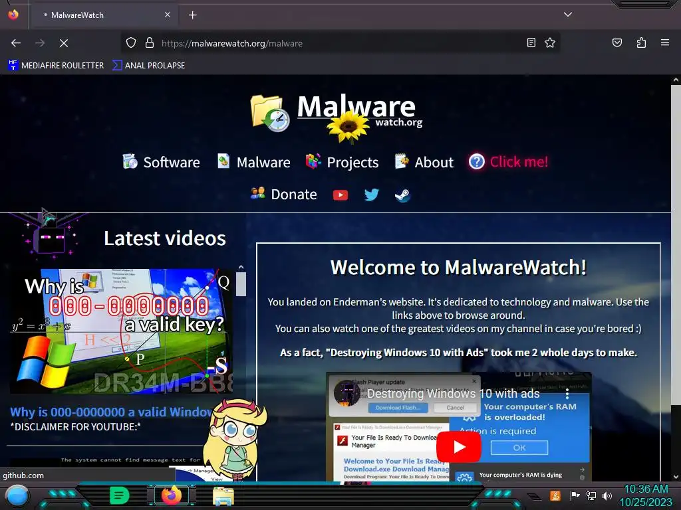The height and width of the screenshot is (510, 681).
Task: Open the green notes taskbar app
Action: [119, 495]
